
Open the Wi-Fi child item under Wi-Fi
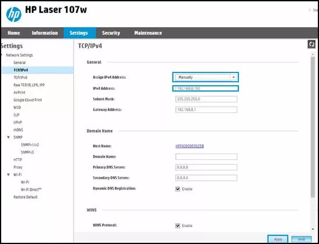point(25,182)
